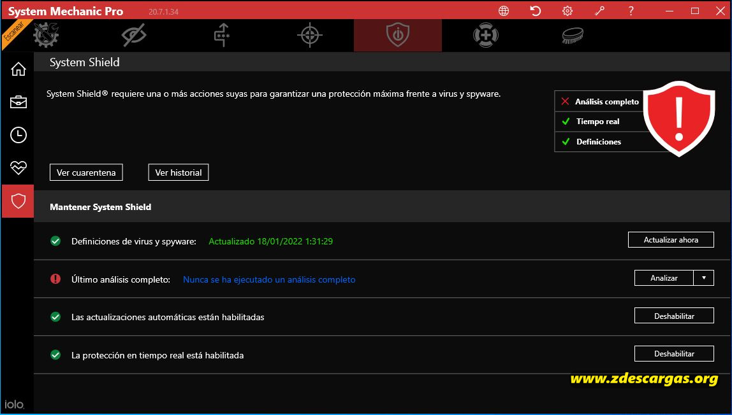Click Actualizar ahora button
Image resolution: width=732 pixels, height=415 pixels.
(671, 240)
